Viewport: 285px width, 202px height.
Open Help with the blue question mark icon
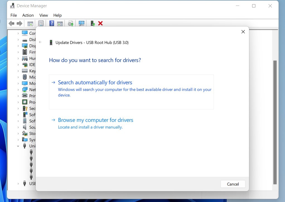click(52, 23)
